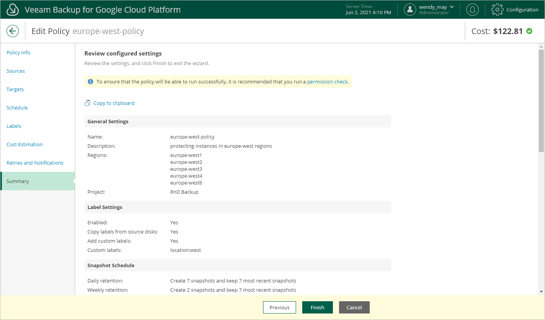Image resolution: width=545 pixels, height=320 pixels.
Task: Click the General Settings section header
Action: 238,121
